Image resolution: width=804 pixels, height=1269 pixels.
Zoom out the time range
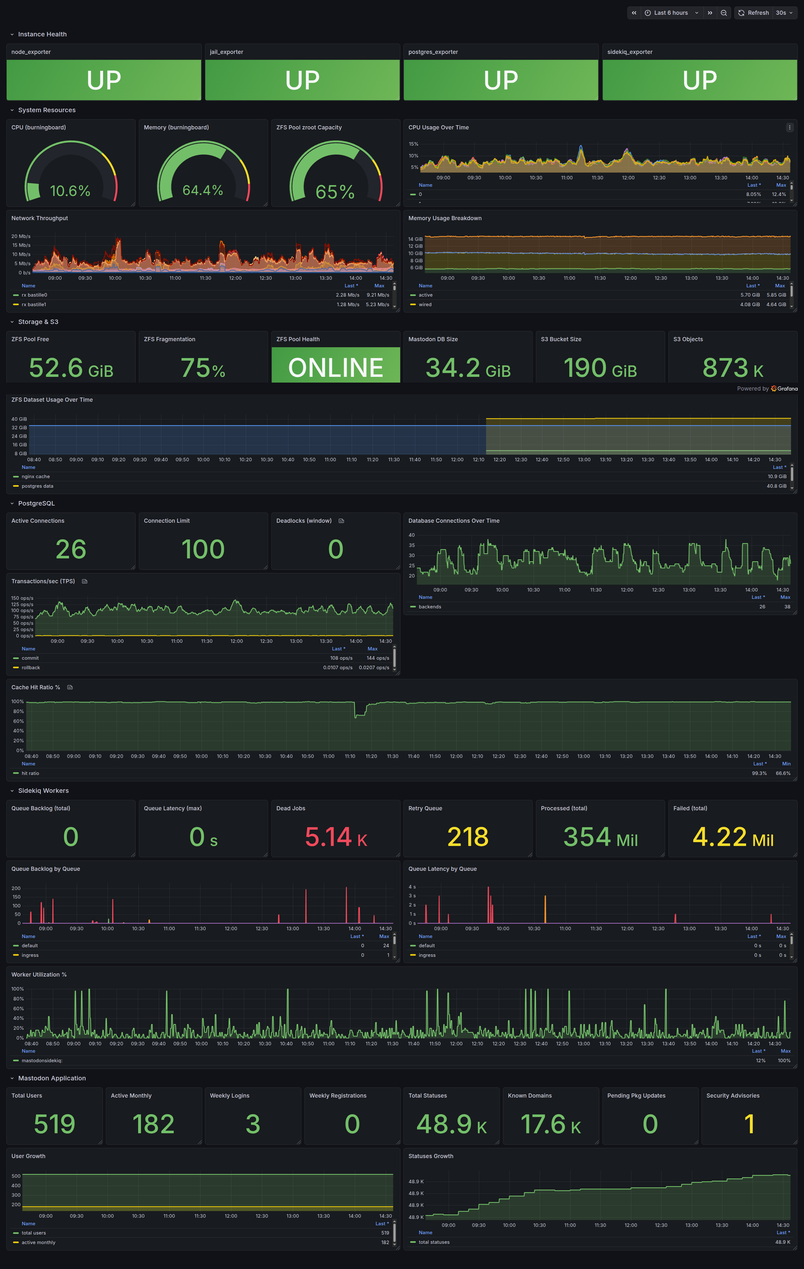click(x=724, y=13)
